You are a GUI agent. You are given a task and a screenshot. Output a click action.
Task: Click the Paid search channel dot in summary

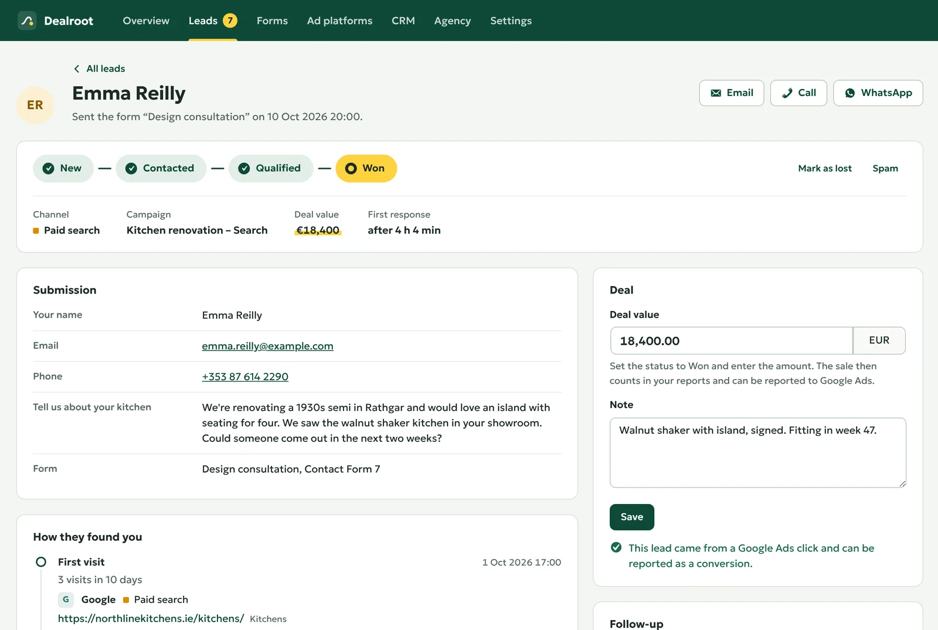click(36, 231)
